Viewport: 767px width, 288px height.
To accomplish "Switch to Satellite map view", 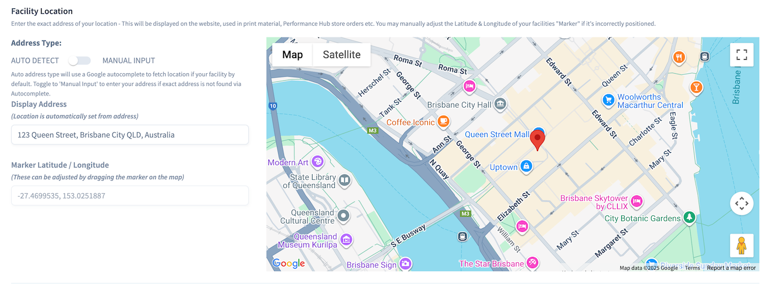I will pyautogui.click(x=341, y=54).
